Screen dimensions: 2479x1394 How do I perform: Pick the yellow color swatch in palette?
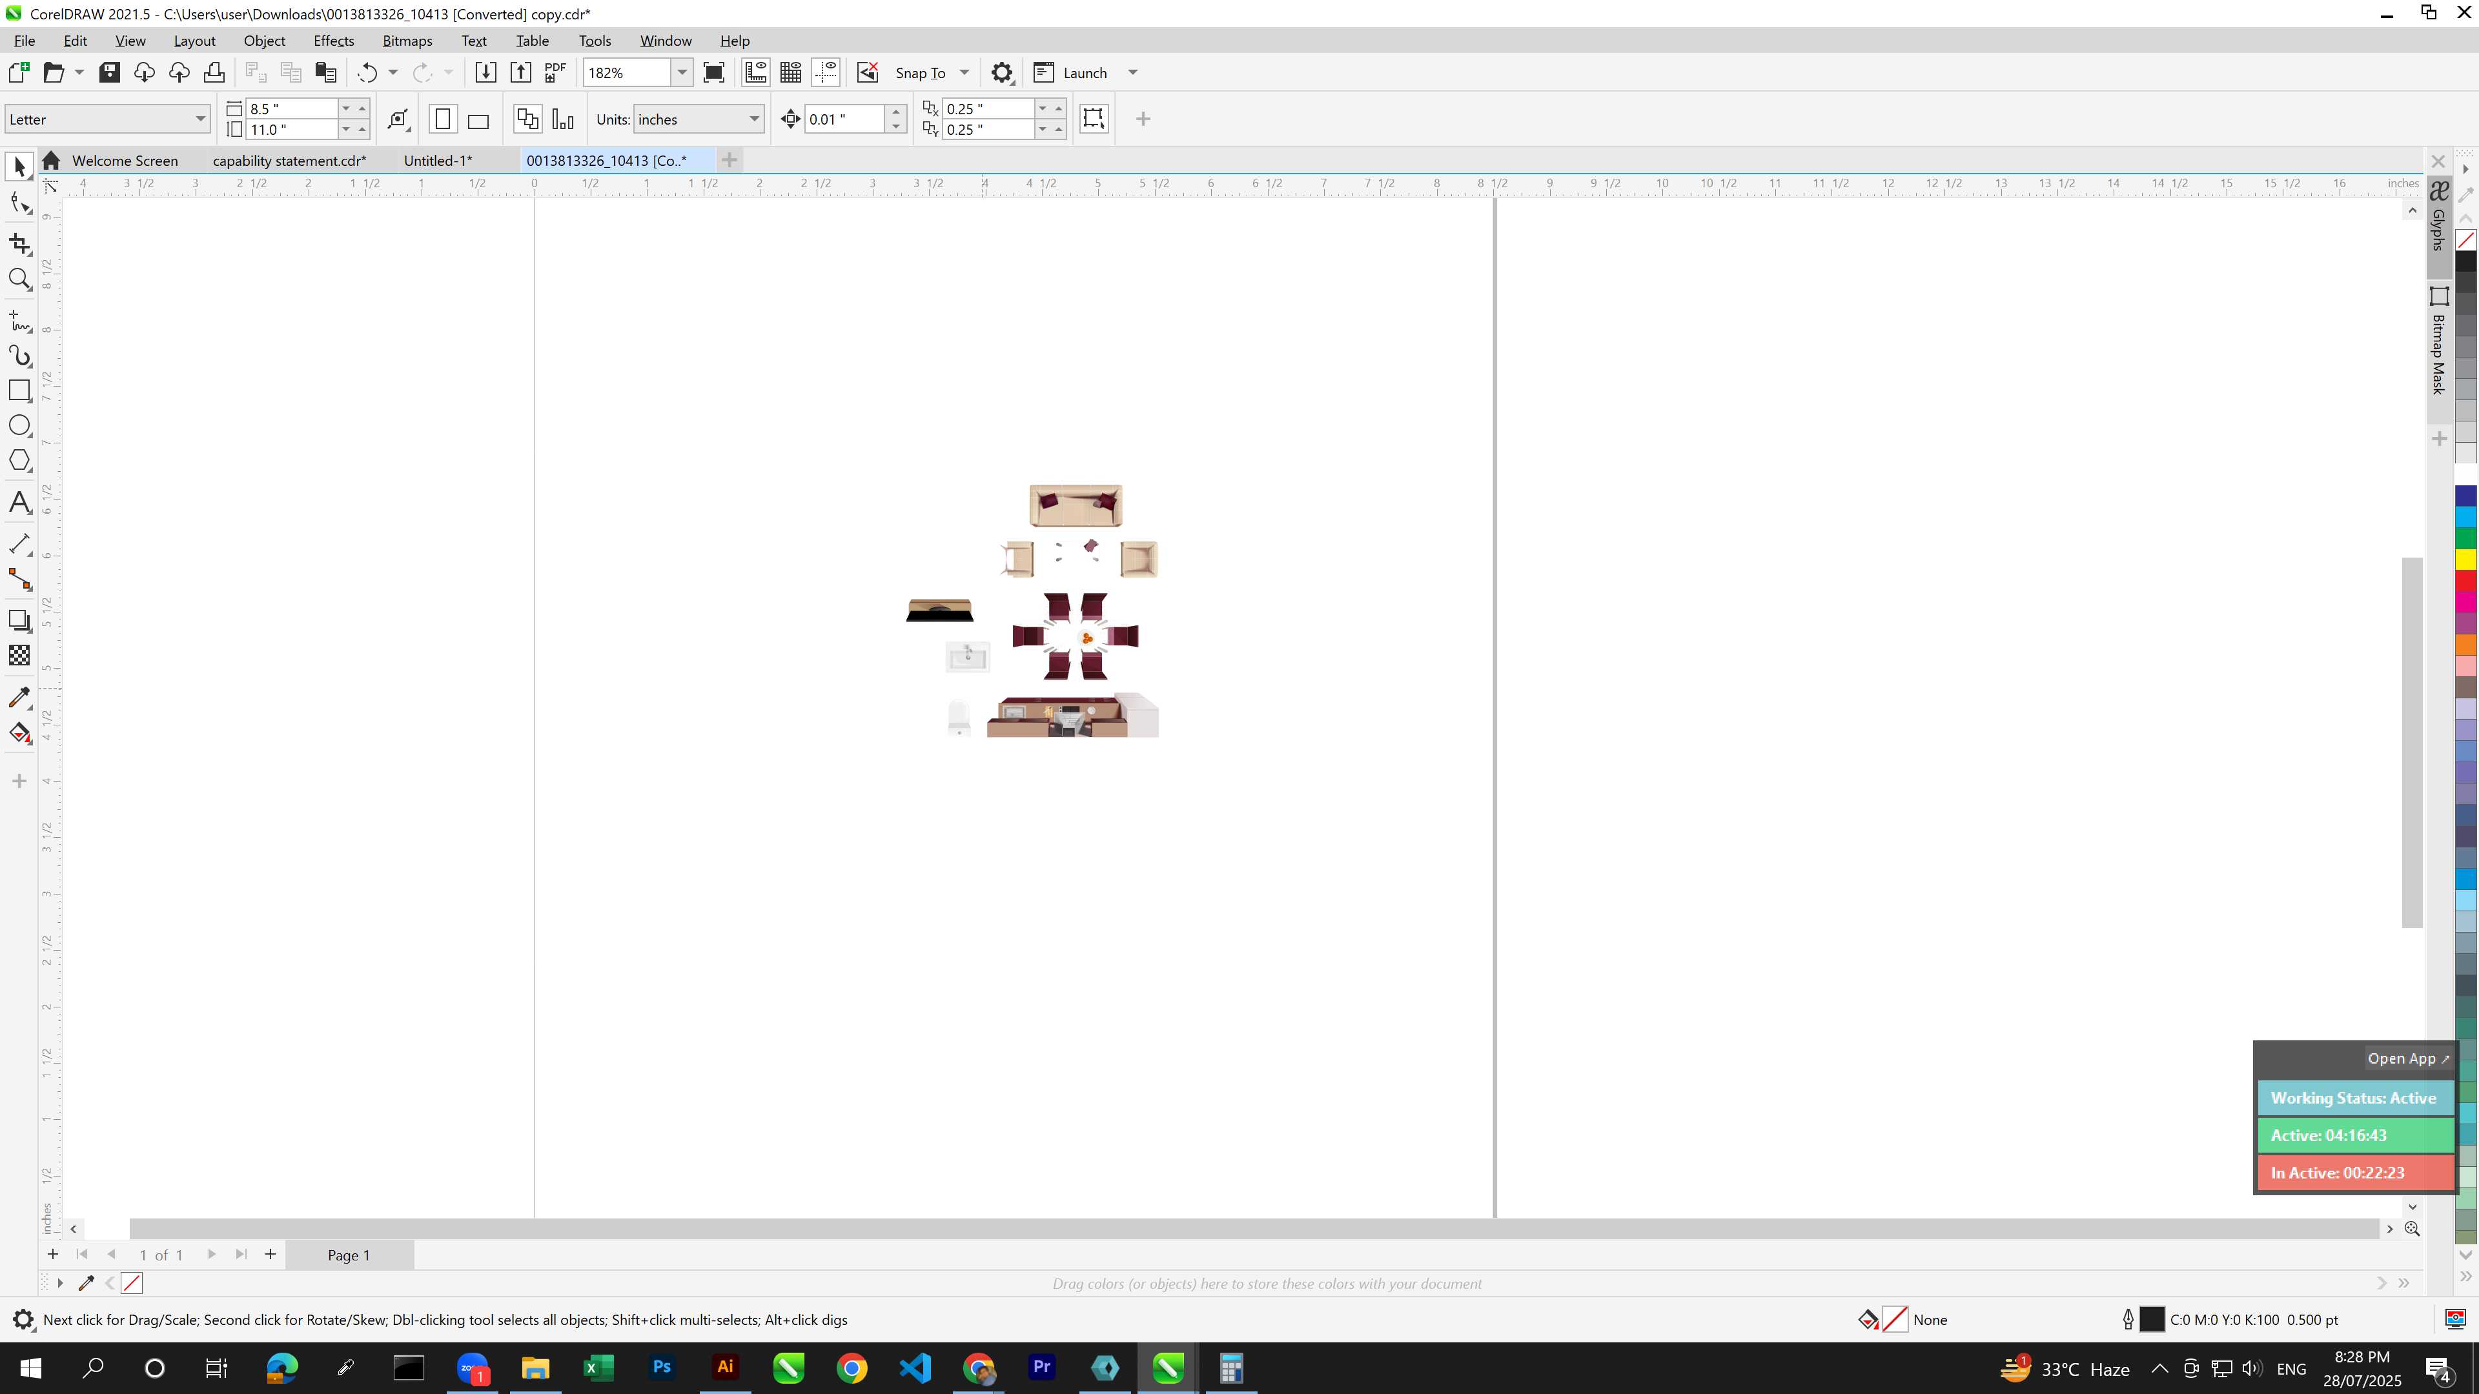(x=2465, y=559)
